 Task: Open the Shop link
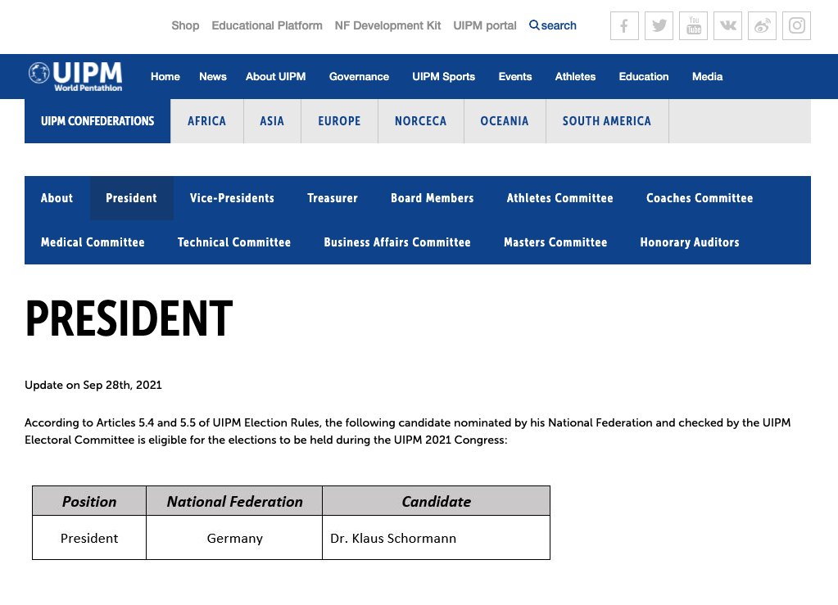[x=185, y=25]
